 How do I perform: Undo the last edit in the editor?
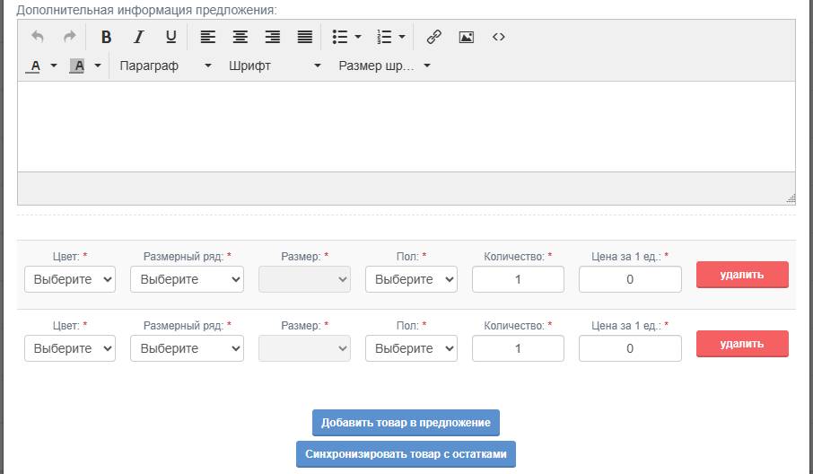click(x=38, y=37)
